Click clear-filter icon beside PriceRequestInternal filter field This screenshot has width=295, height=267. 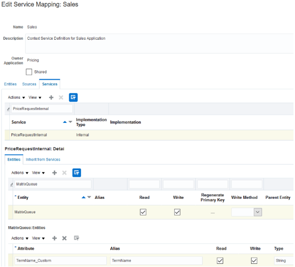pos(8,109)
